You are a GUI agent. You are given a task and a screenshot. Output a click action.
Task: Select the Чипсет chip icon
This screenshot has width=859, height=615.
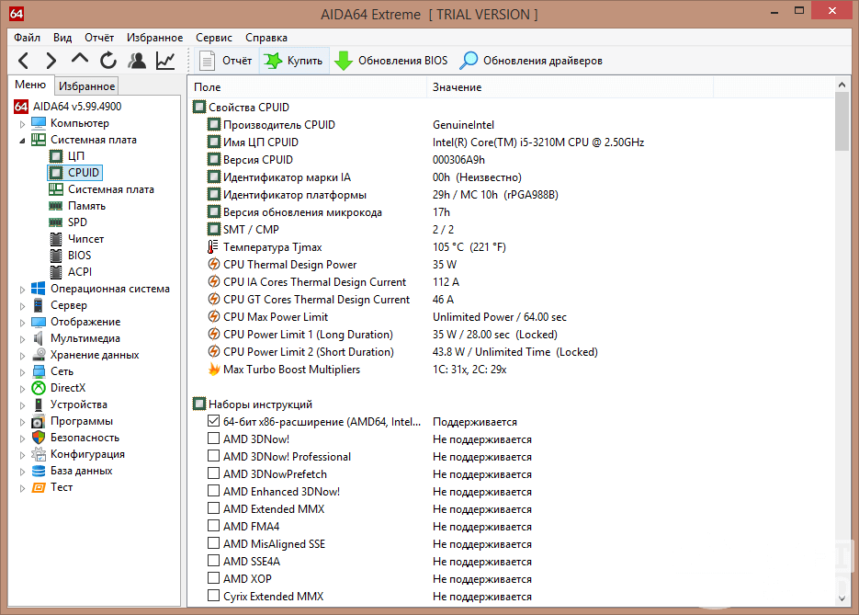pyautogui.click(x=56, y=239)
